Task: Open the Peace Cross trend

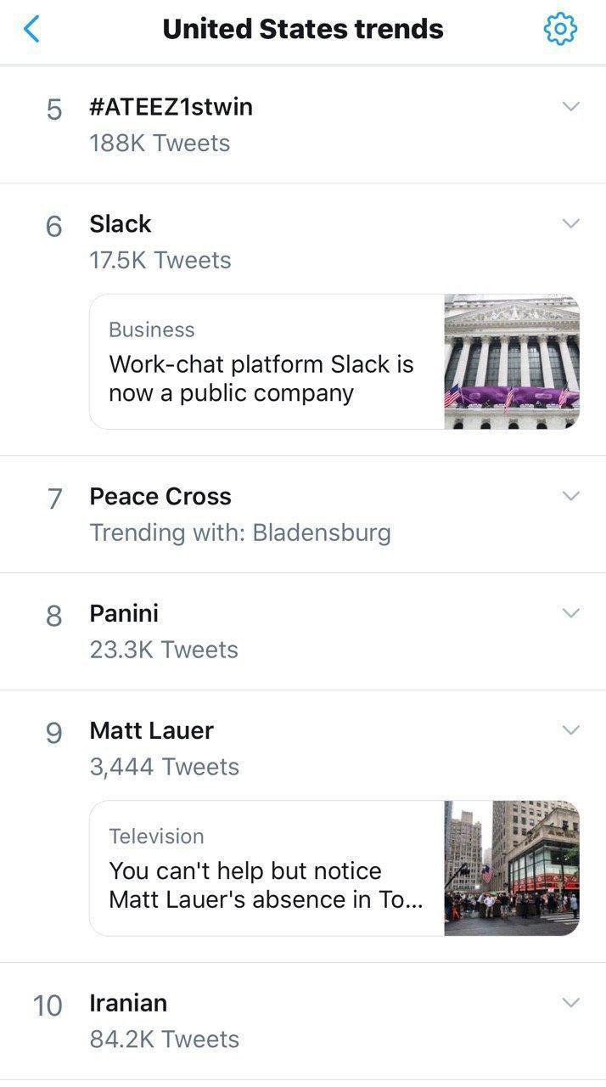Action: pyautogui.click(x=160, y=496)
